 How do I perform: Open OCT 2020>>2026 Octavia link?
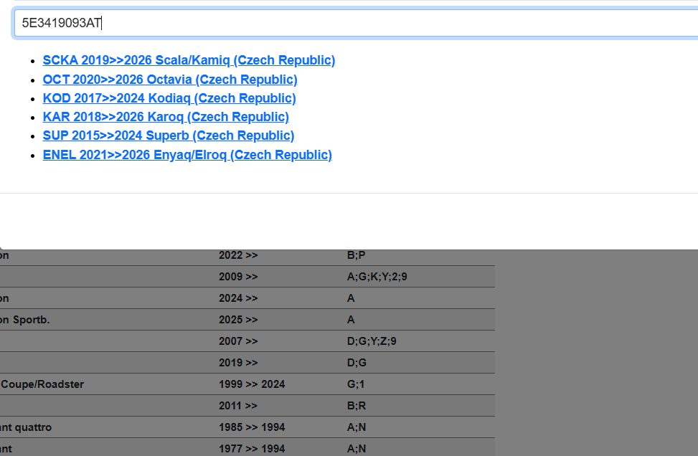pos(170,80)
